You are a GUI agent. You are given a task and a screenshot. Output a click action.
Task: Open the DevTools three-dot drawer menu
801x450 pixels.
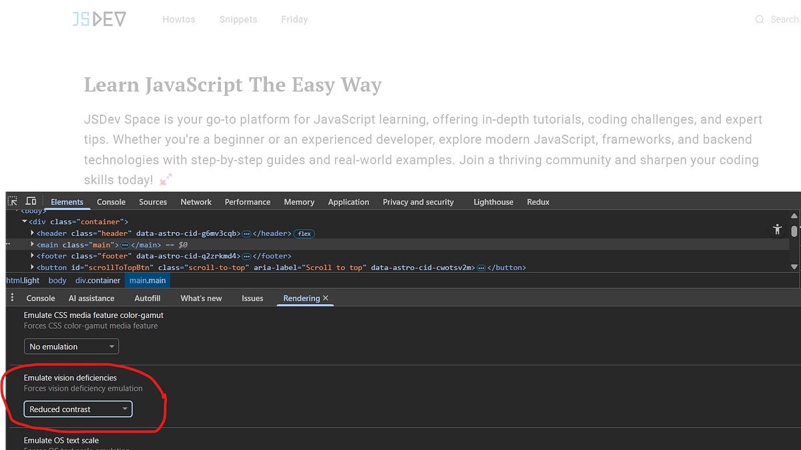pyautogui.click(x=11, y=298)
